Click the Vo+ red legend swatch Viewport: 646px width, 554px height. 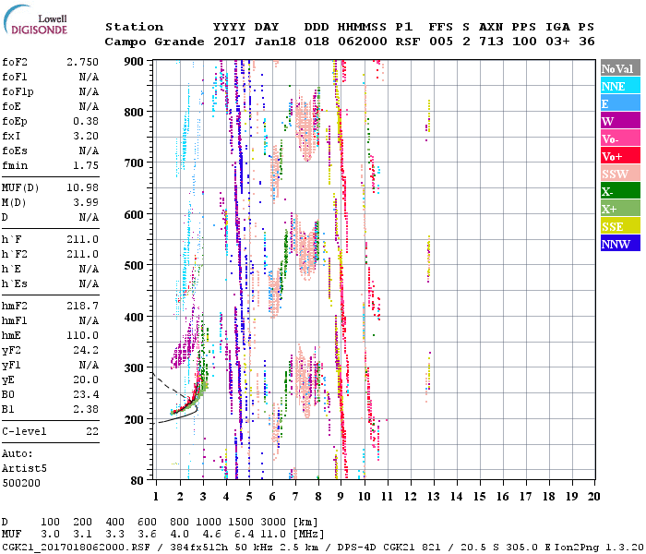pyautogui.click(x=620, y=156)
